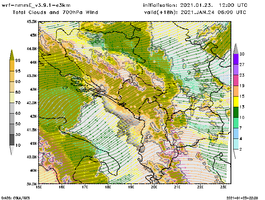
Task: Click the '15E' longitude label
Action: coord(39,187)
